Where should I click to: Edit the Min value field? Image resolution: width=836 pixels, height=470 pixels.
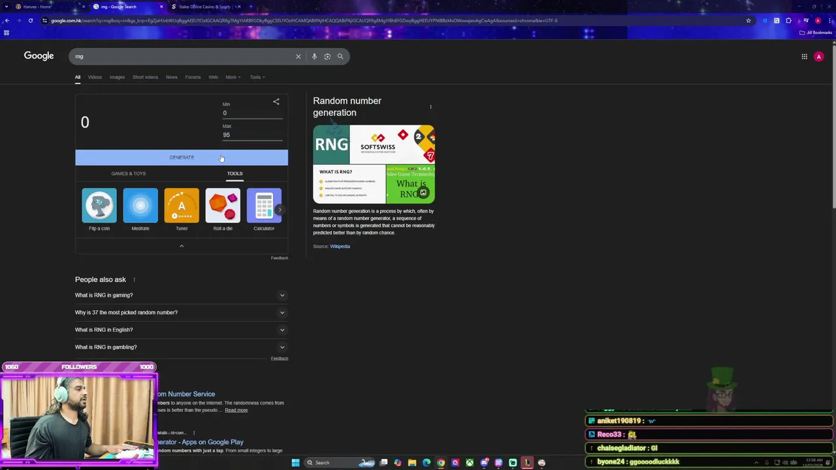252,114
